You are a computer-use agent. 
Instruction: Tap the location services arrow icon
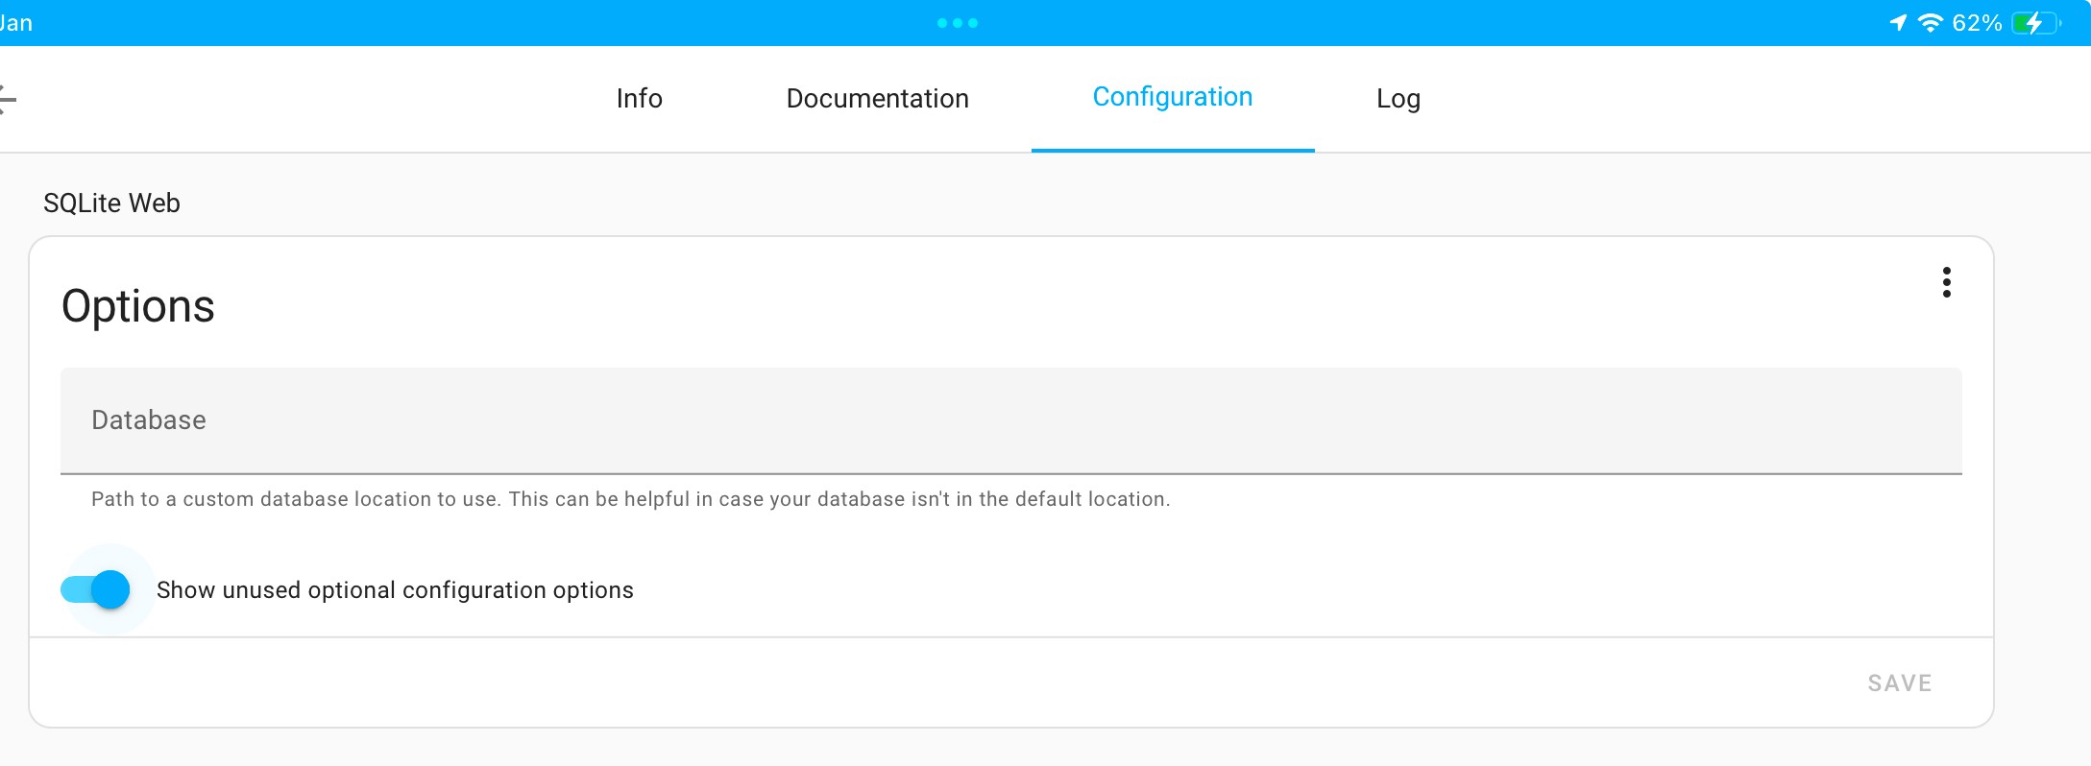click(x=1898, y=22)
